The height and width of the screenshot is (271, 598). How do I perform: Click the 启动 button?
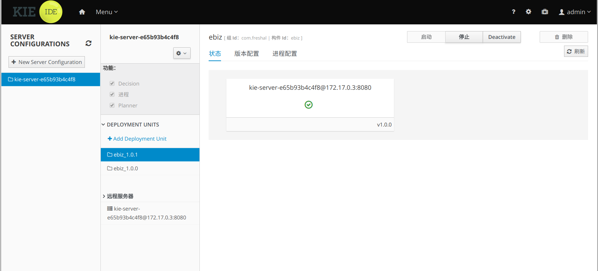click(x=426, y=37)
